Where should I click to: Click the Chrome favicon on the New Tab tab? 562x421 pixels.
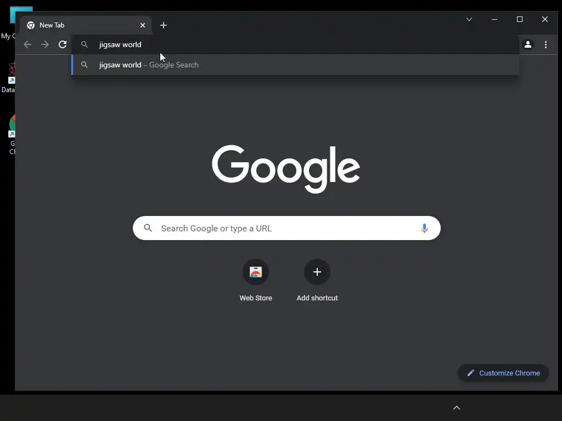click(31, 25)
